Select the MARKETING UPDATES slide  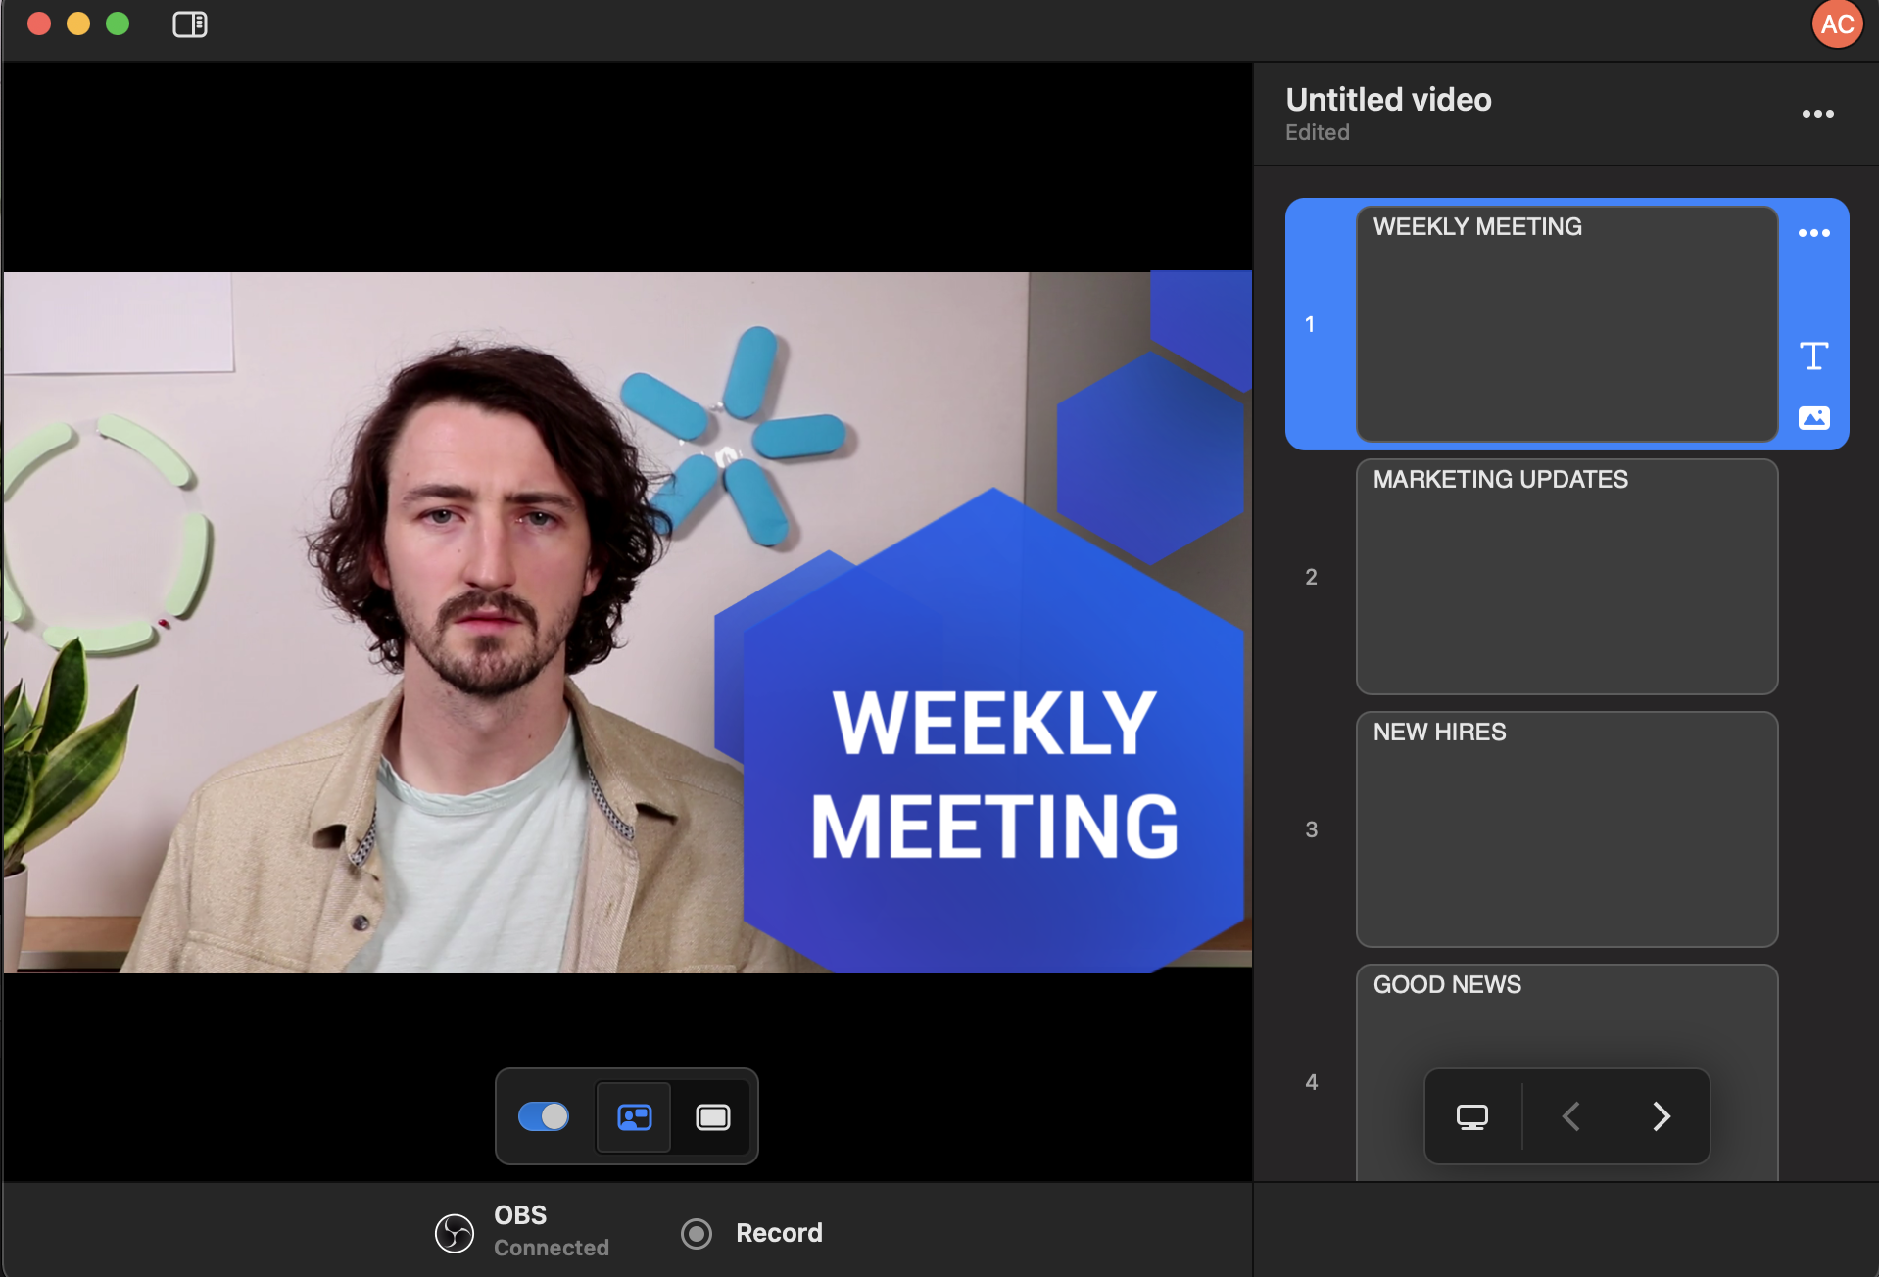click(1566, 576)
